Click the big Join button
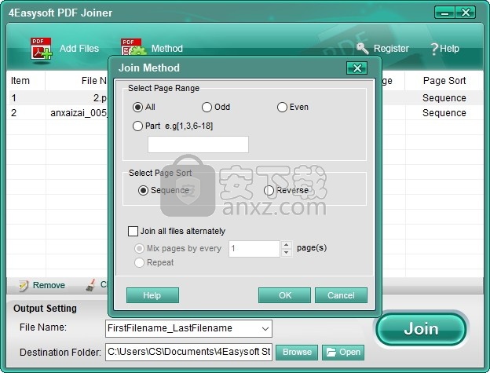This screenshot has width=490, height=373. point(421,329)
